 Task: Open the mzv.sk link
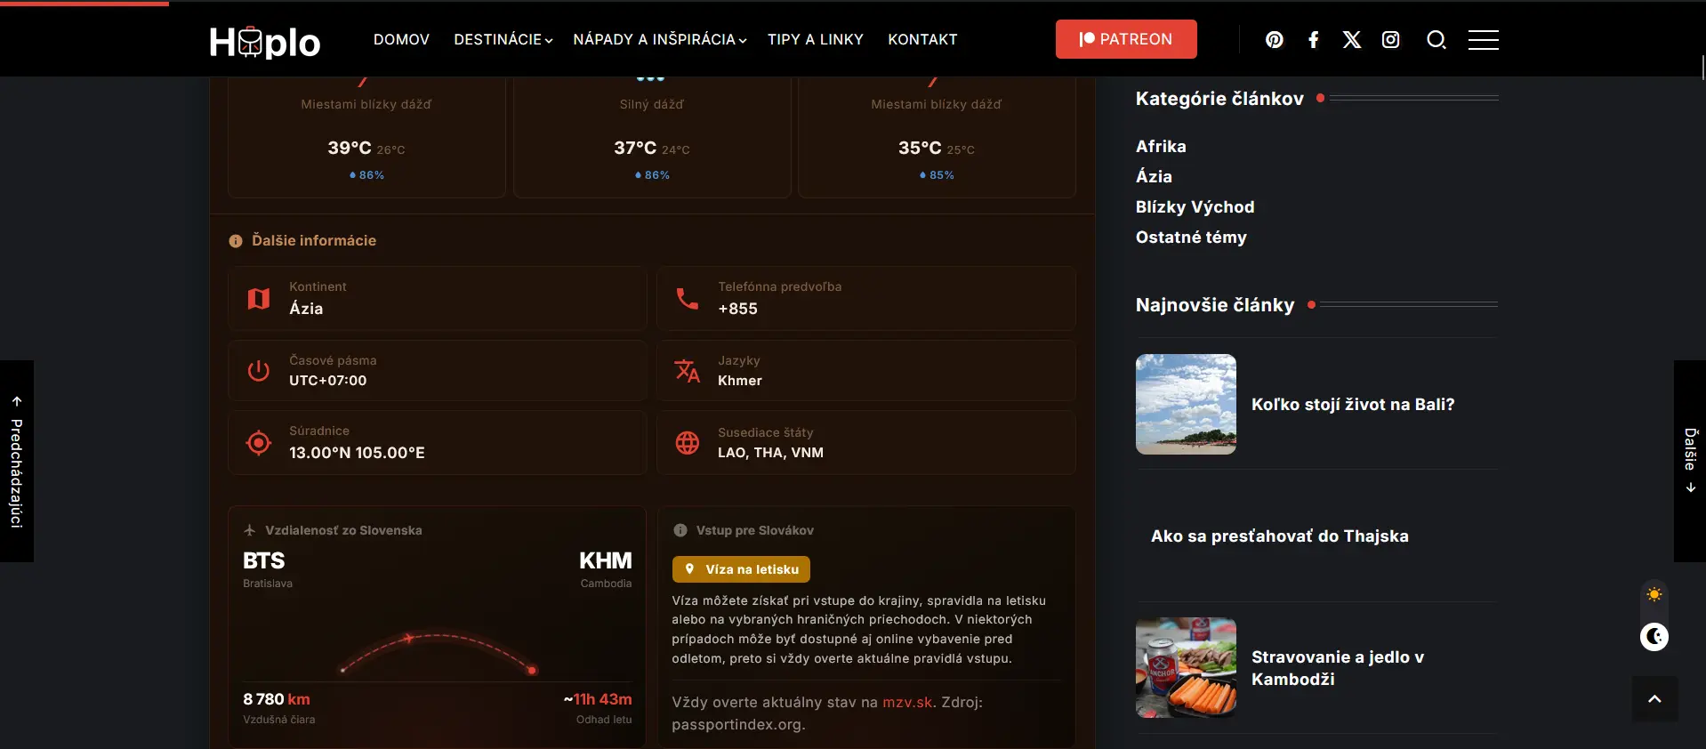(907, 702)
